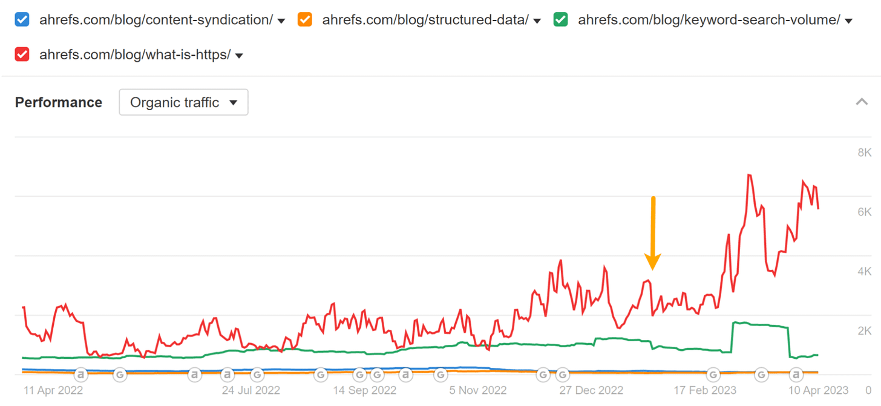Image resolution: width=881 pixels, height=406 pixels.
Task: Select the Google update marker near 17 Feb 2023
Action: [713, 375]
